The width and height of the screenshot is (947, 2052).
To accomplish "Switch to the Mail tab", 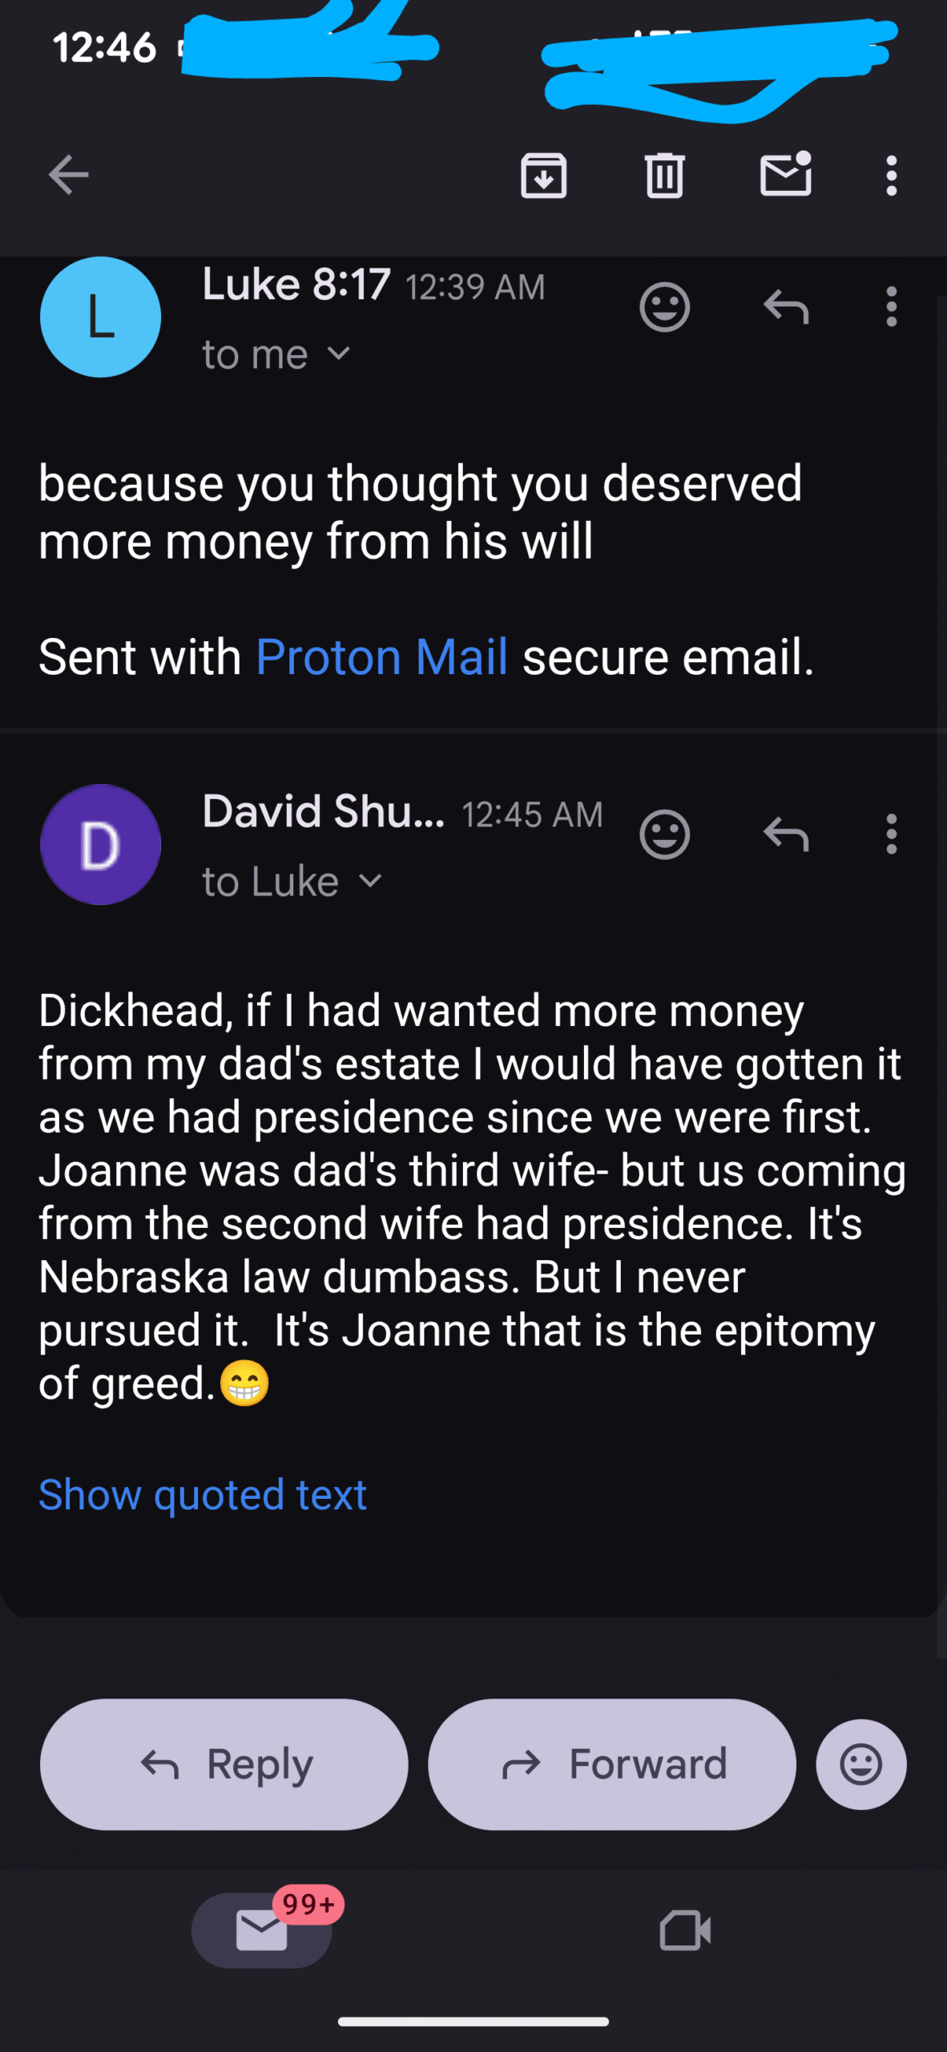I will (262, 1929).
